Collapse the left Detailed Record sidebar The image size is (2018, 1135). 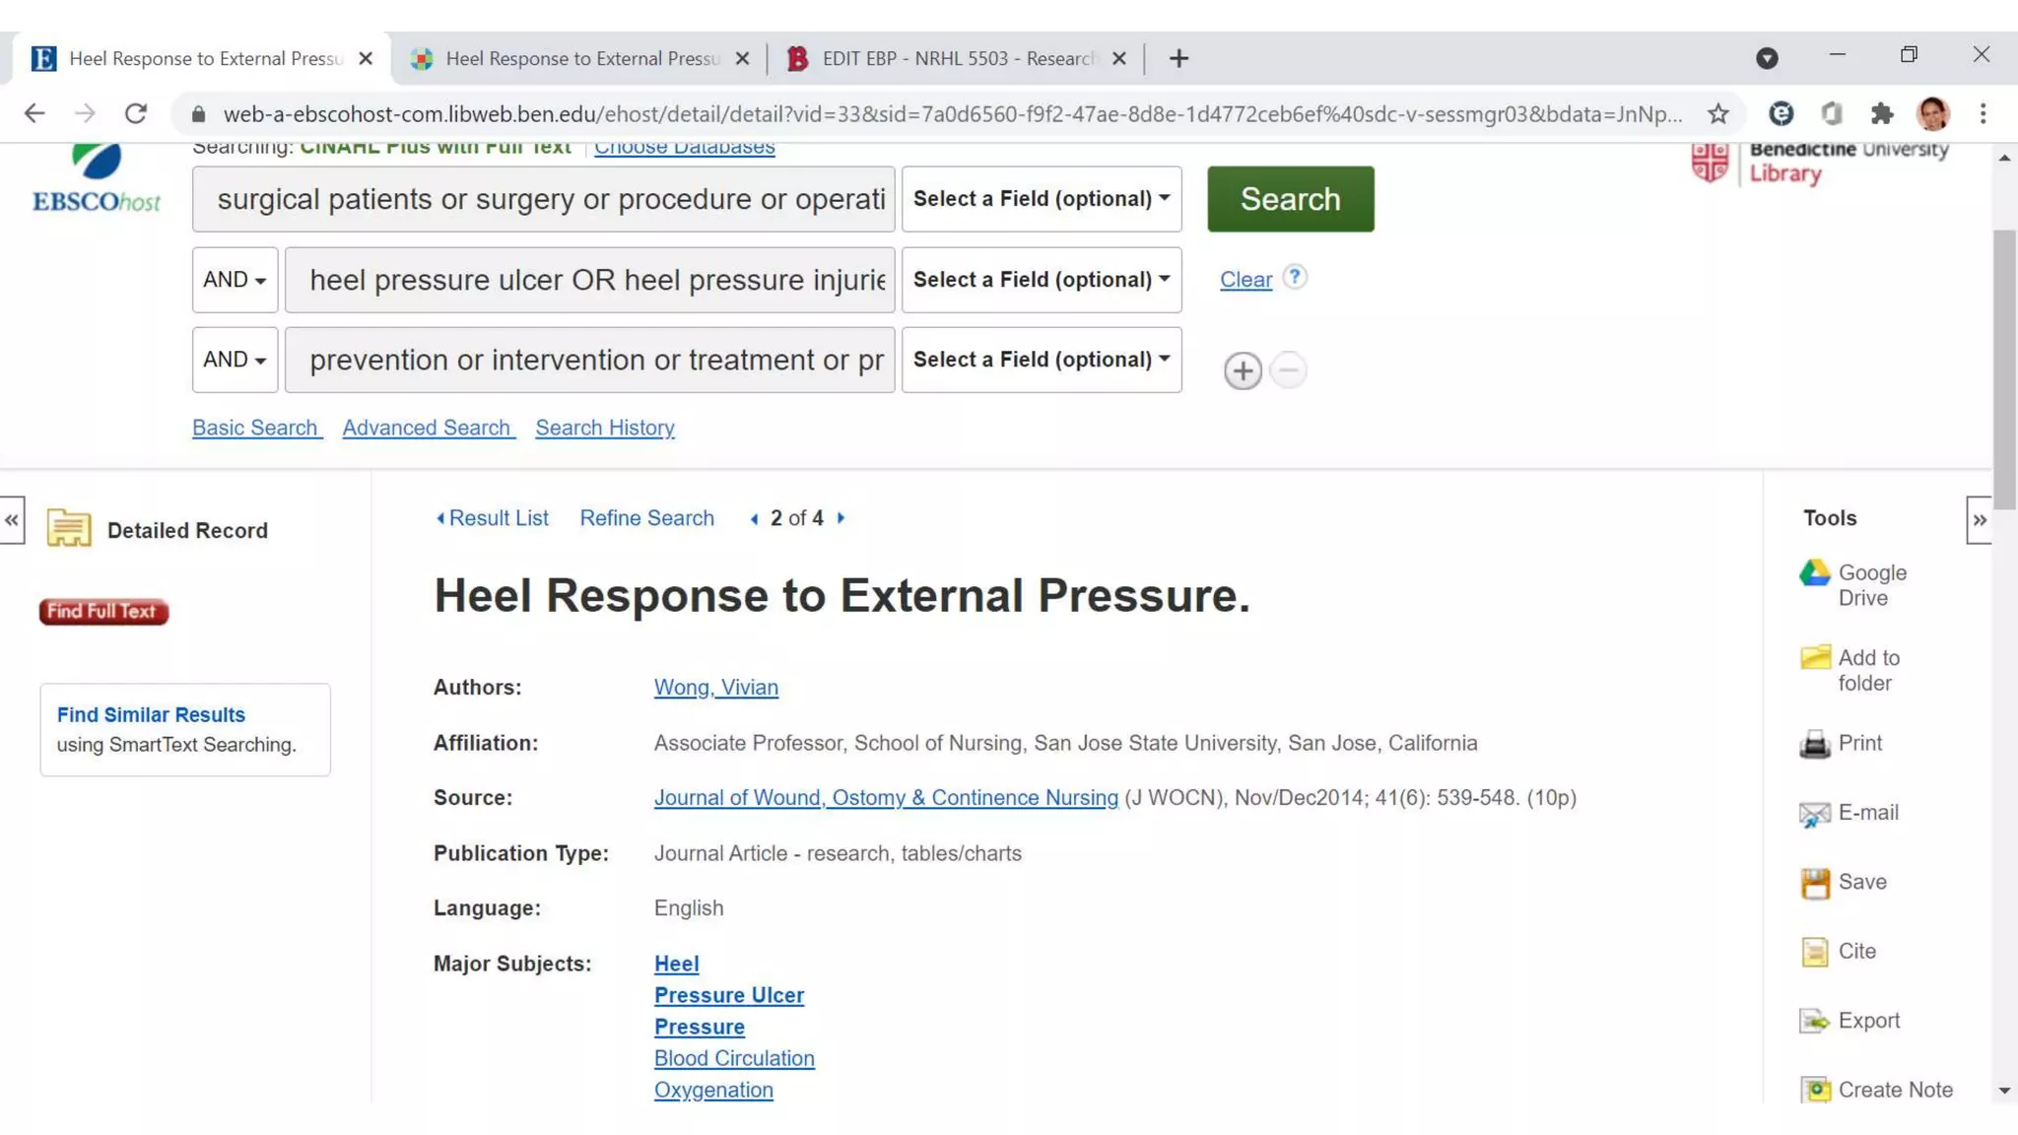(x=12, y=520)
